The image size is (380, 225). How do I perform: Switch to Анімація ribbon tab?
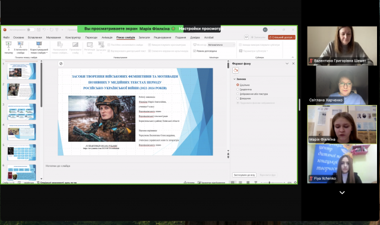click(x=107, y=37)
